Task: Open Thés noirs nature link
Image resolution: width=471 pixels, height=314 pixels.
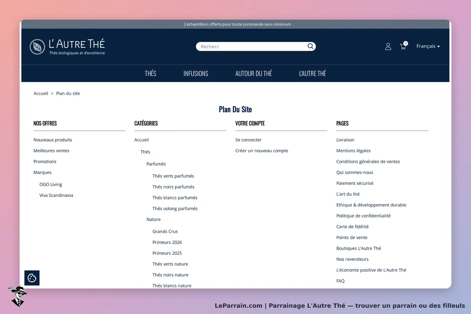Action: pyautogui.click(x=170, y=275)
